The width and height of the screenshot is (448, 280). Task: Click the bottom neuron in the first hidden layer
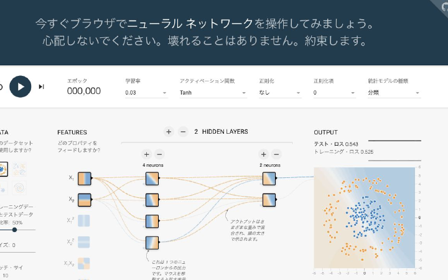click(152, 243)
